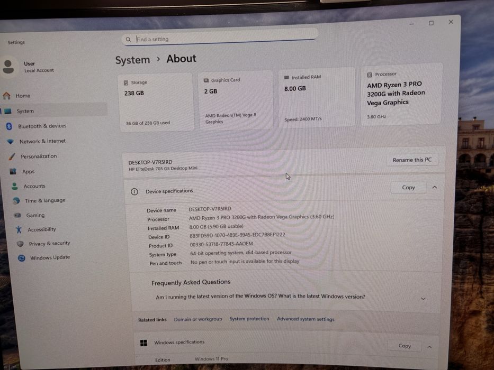Click the Privacy & security shield icon
Screen dimensions: 494x370
pos(20,244)
